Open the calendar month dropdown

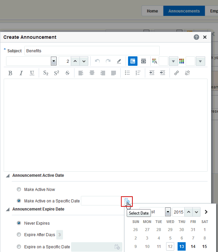168,212
